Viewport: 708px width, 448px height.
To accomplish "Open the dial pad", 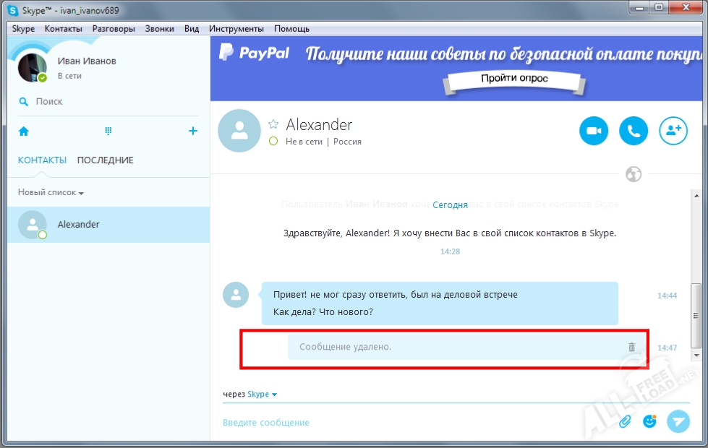I will tap(108, 131).
